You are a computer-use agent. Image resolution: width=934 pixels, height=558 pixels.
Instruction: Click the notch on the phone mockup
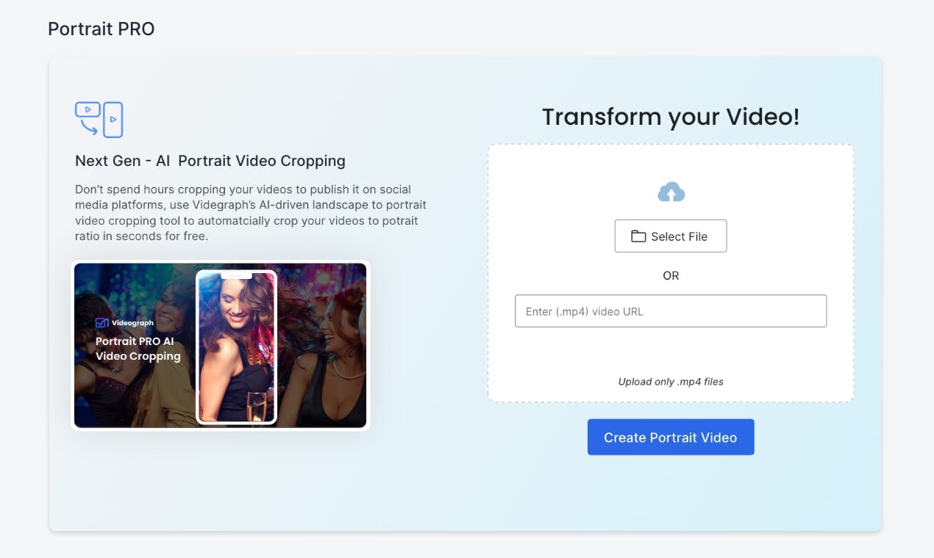pos(236,275)
